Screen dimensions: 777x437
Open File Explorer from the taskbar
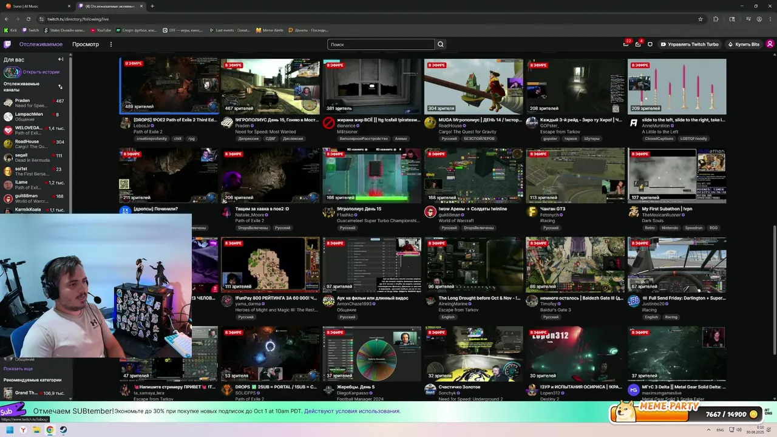coord(36,430)
